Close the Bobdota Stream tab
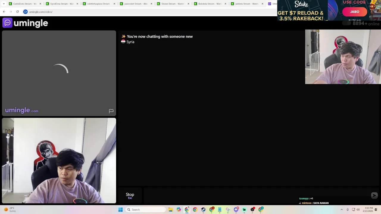 [x=225, y=4]
